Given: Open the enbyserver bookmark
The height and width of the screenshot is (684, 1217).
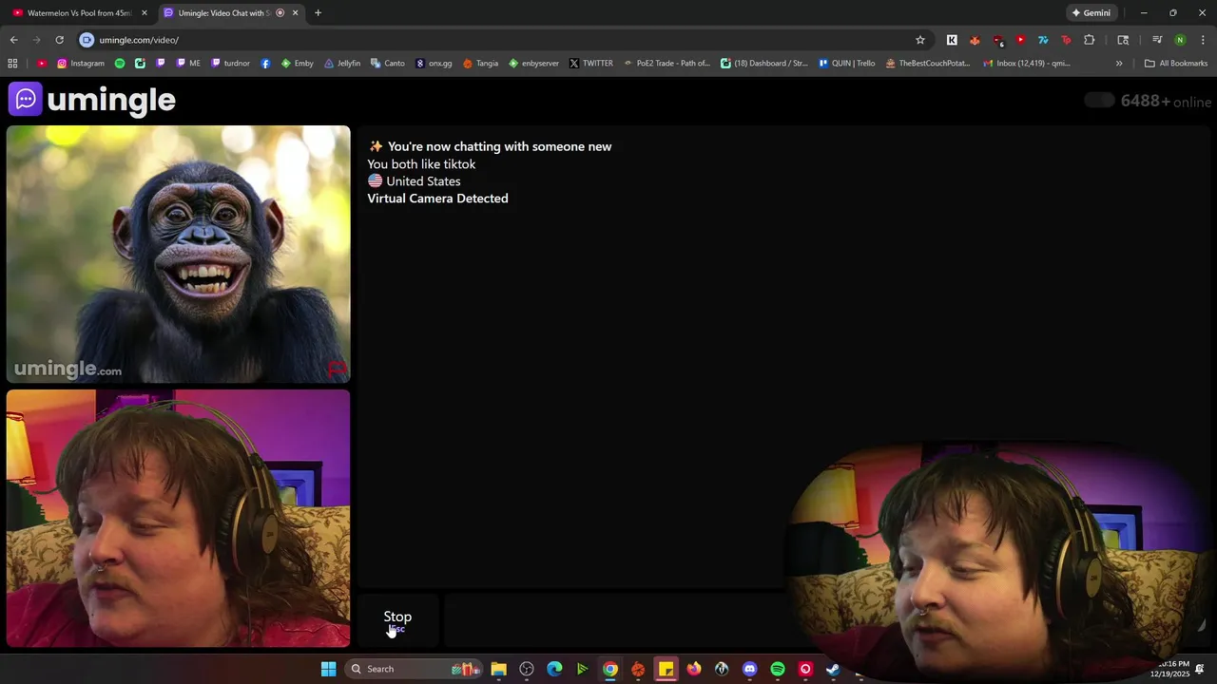Looking at the screenshot, I should 533,64.
